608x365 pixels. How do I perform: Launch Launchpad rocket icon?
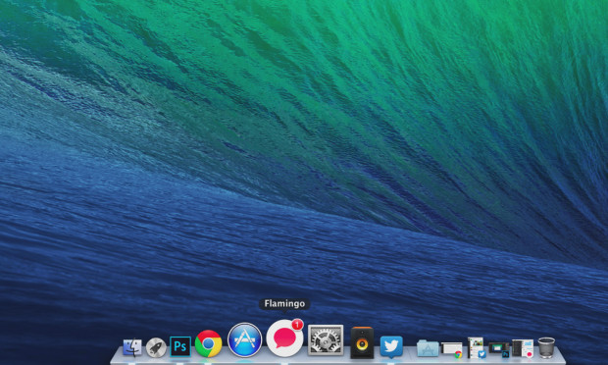pos(156,347)
